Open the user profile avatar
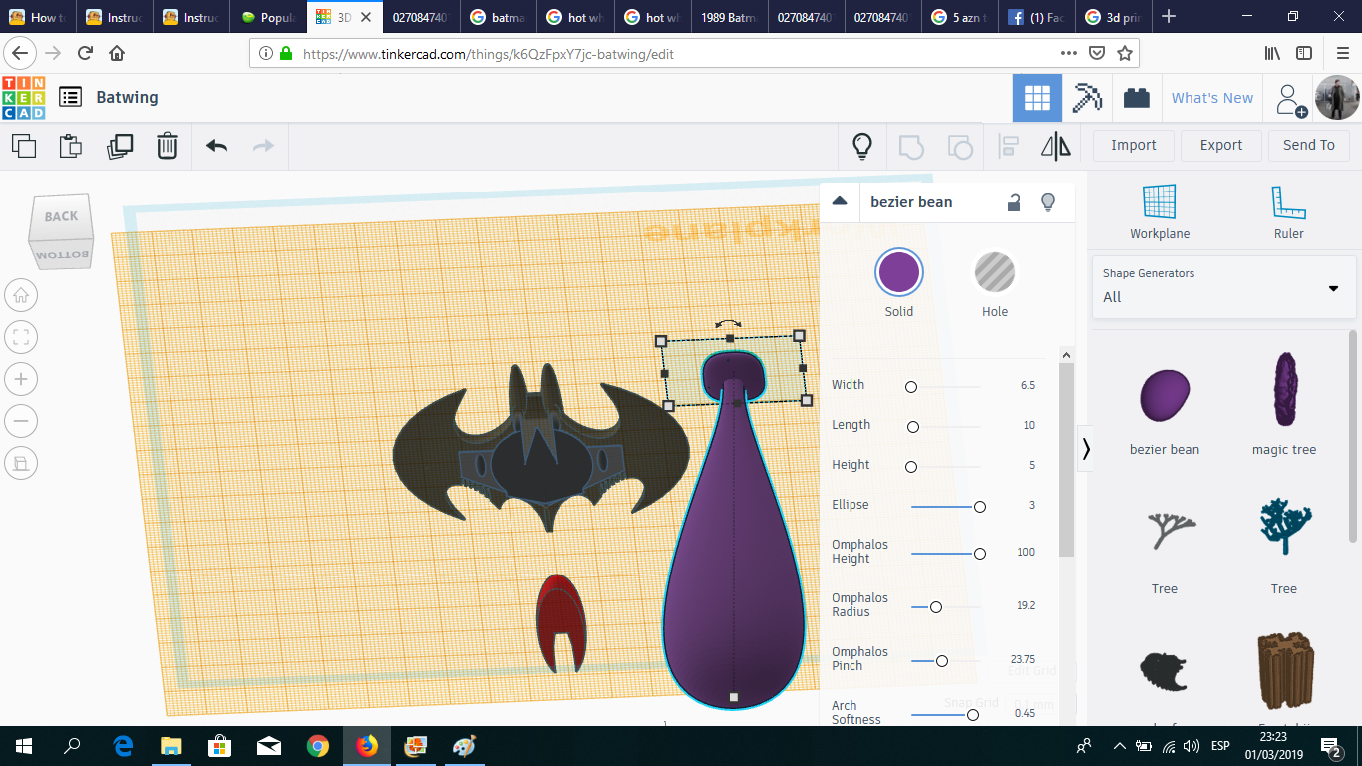 tap(1336, 98)
